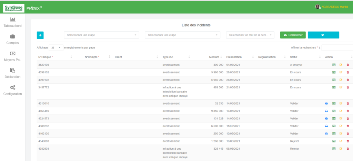
Task: View details card for cheque 4466489
Action: click(x=334, y=111)
